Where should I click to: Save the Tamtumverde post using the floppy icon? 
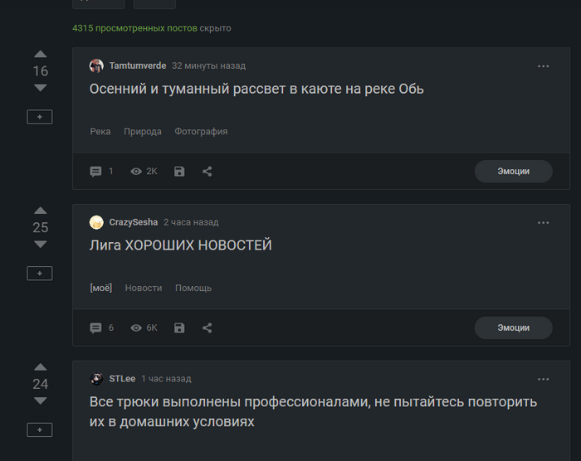tap(179, 172)
